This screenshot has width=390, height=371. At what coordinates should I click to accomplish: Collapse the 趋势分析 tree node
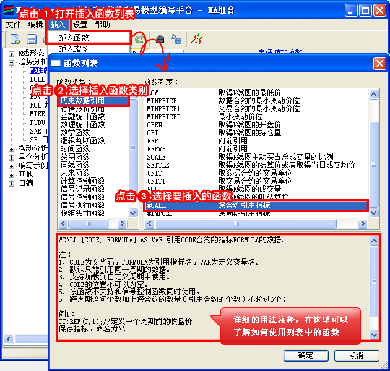(x=12, y=62)
